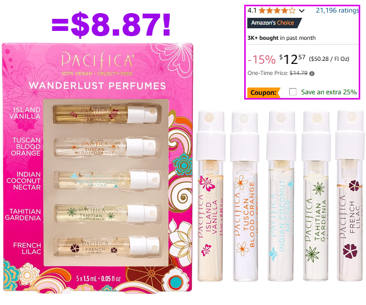Click the Pacifica logo on the box
This screenshot has height=305, width=366.
(97, 61)
